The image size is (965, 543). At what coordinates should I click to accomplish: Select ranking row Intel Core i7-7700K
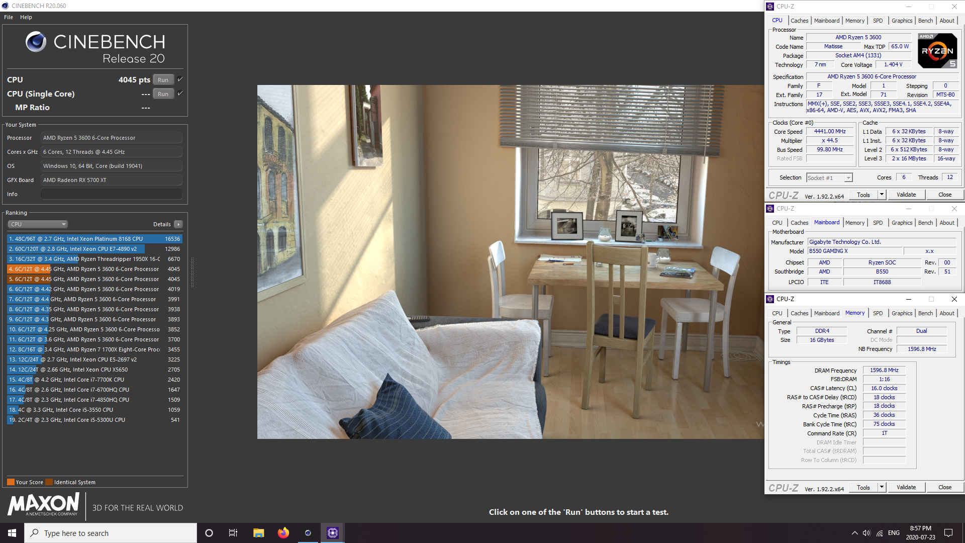(x=94, y=380)
